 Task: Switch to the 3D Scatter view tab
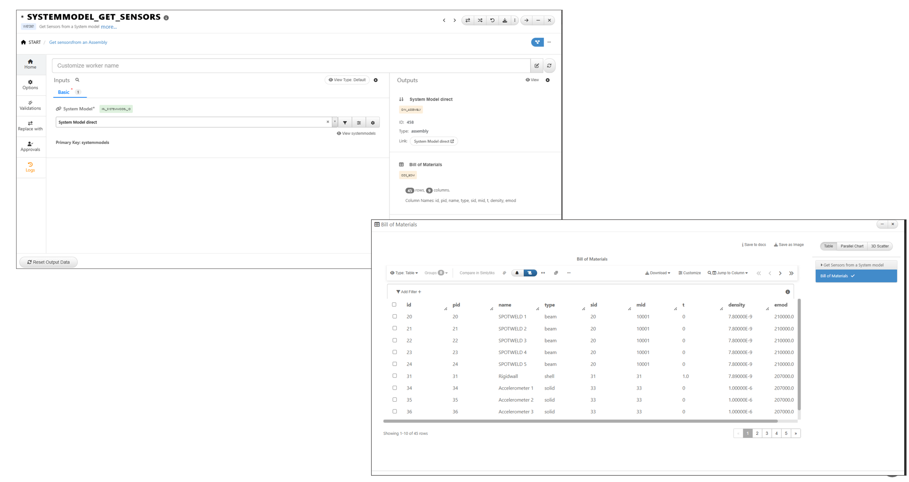point(879,246)
